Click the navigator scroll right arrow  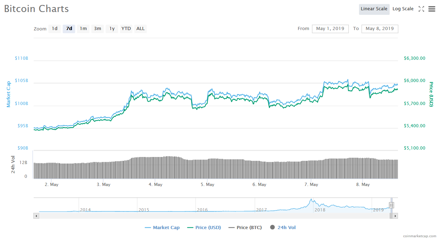[395, 216]
